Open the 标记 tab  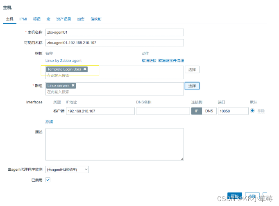(36, 19)
